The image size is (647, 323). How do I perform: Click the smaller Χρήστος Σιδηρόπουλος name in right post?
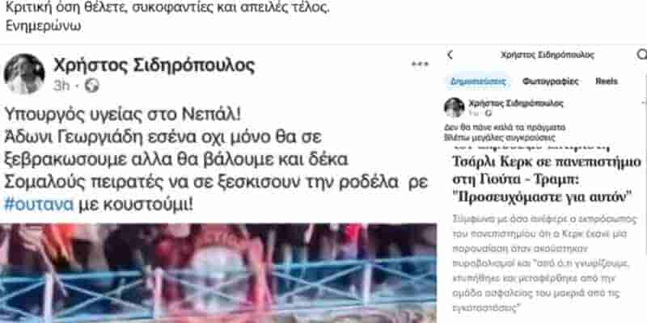pos(516,104)
